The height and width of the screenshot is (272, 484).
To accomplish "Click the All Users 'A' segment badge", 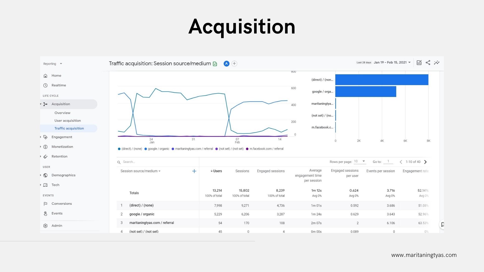I will click(226, 64).
